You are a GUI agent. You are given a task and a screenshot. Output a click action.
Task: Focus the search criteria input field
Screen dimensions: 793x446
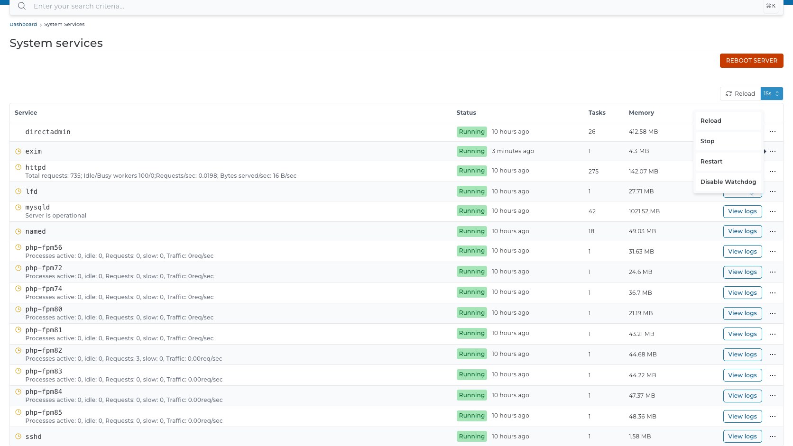click(396, 6)
